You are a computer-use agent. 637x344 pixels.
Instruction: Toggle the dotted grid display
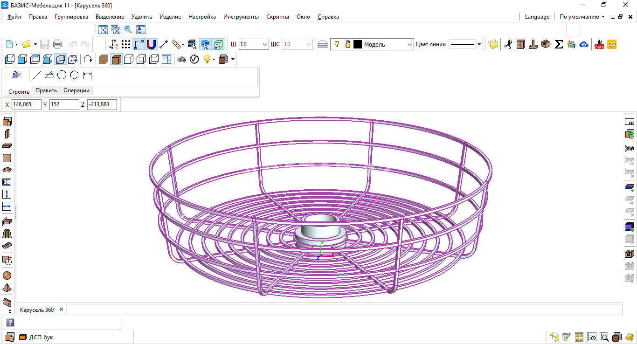pyautogui.click(x=126, y=44)
